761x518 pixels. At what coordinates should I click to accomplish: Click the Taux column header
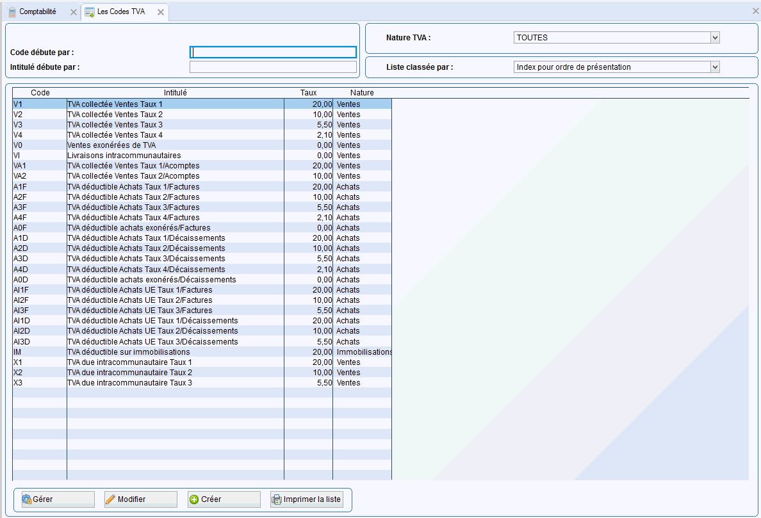(x=308, y=93)
